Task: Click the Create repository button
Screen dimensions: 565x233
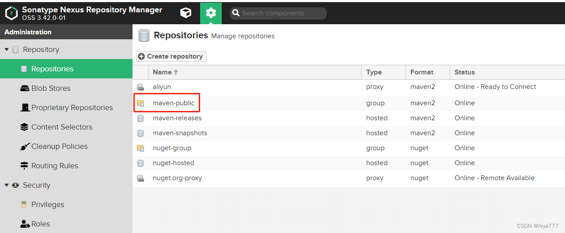Action: click(x=171, y=56)
